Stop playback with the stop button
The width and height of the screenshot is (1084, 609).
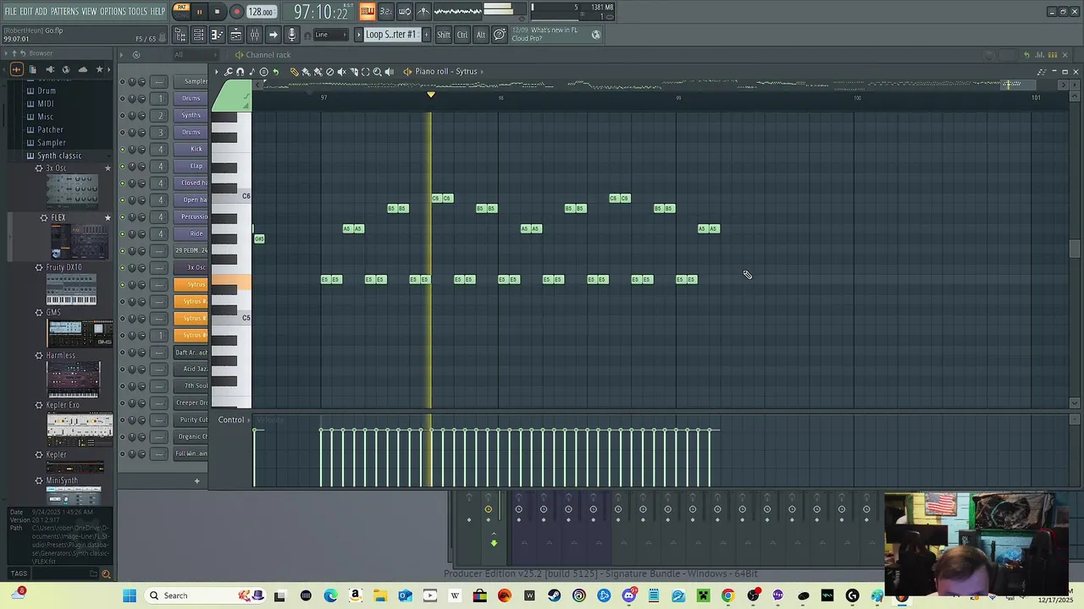217,12
